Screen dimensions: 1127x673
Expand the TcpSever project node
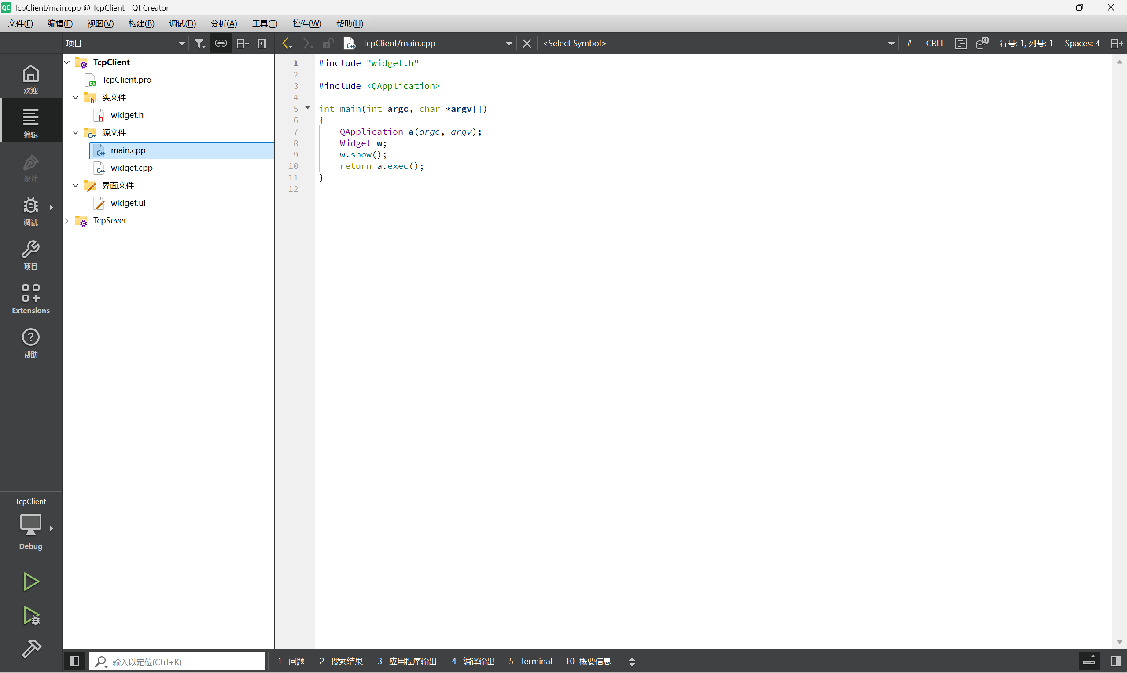67,220
